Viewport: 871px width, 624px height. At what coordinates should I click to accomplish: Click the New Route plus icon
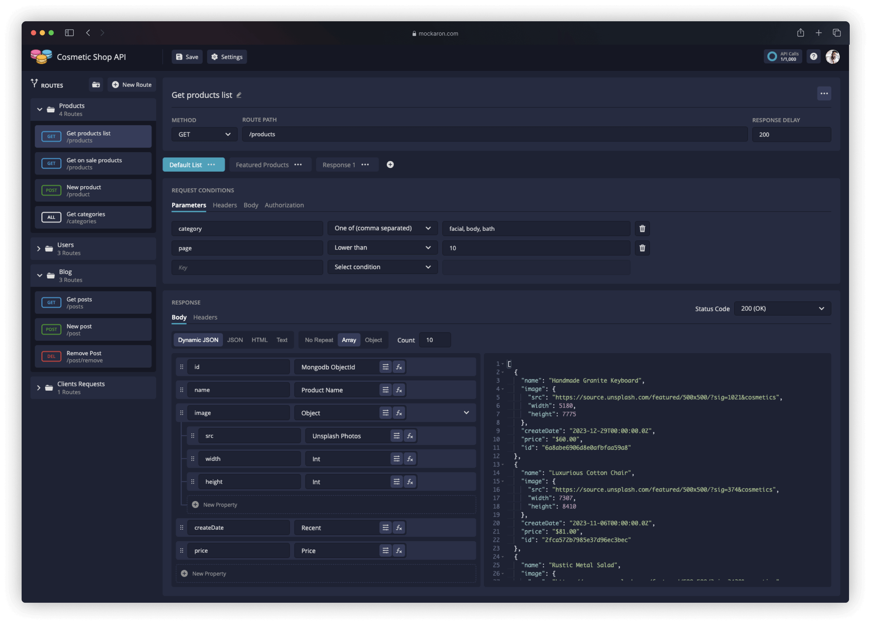(x=115, y=84)
